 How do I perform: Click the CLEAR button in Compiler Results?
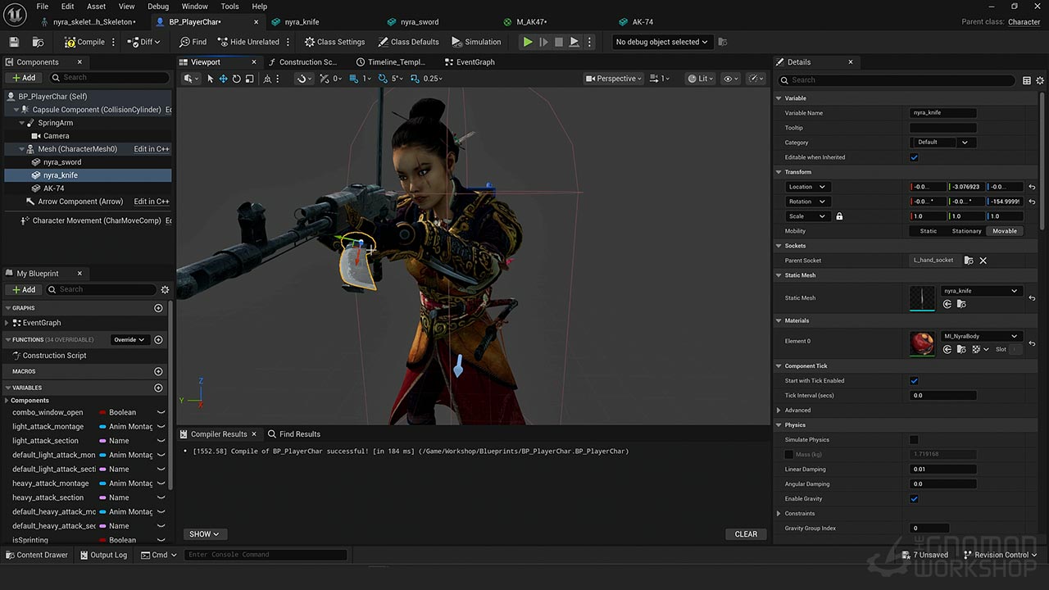click(746, 534)
